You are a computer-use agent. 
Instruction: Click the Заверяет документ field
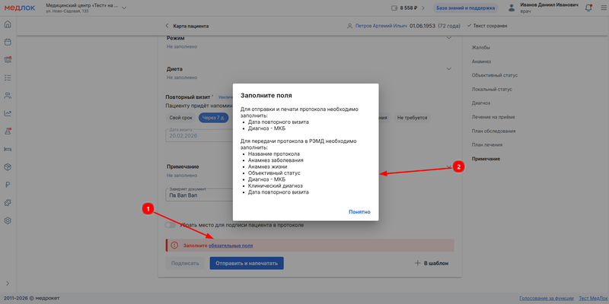click(199, 195)
